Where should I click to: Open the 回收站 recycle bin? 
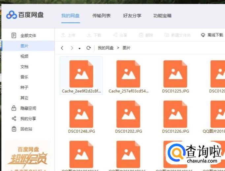click(x=26, y=129)
